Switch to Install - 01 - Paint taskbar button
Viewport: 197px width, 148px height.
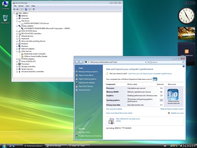click(x=79, y=146)
